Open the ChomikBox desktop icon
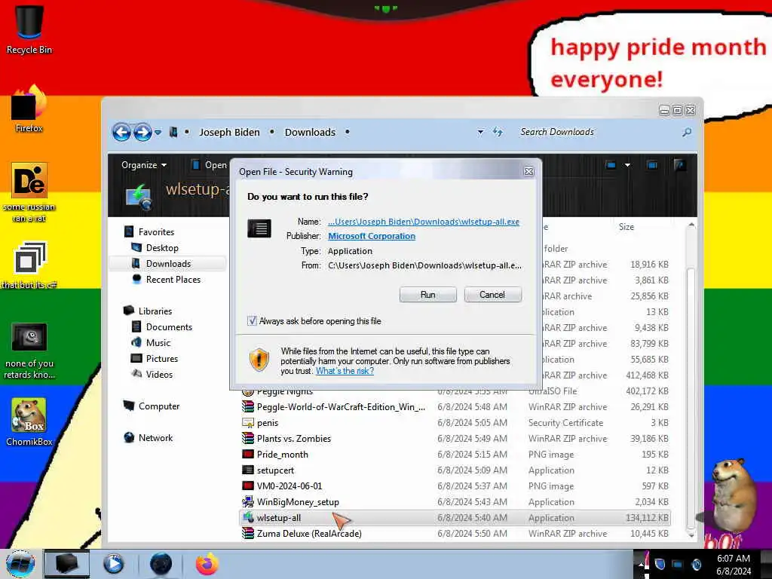This screenshot has width=772, height=579. pyautogui.click(x=29, y=422)
